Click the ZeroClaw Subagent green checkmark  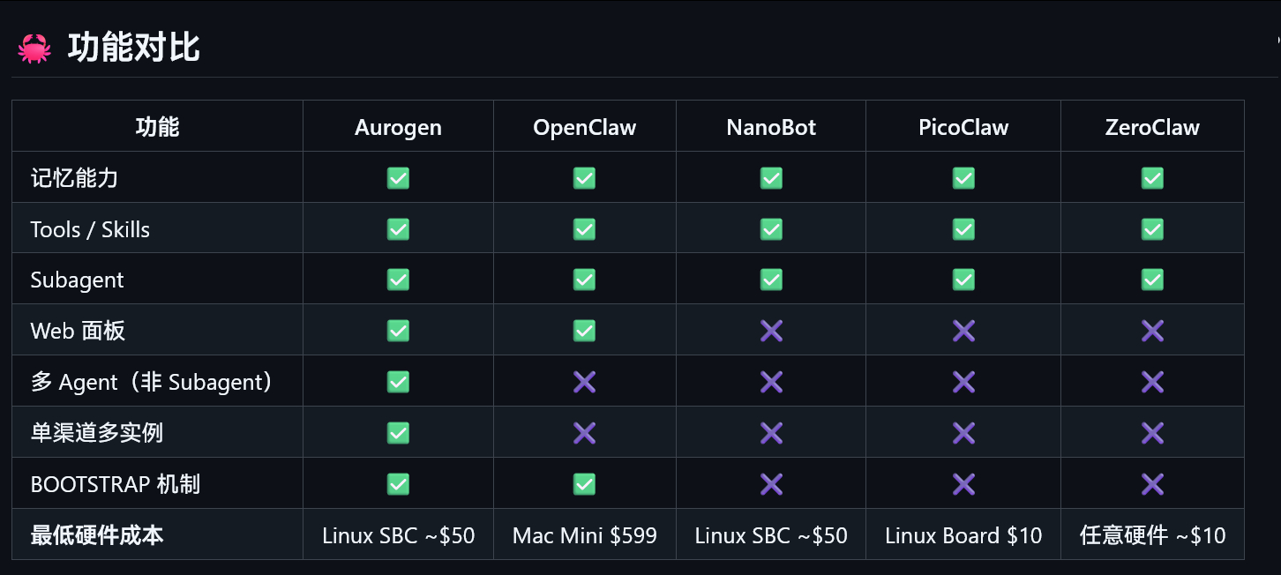pyautogui.click(x=1152, y=280)
